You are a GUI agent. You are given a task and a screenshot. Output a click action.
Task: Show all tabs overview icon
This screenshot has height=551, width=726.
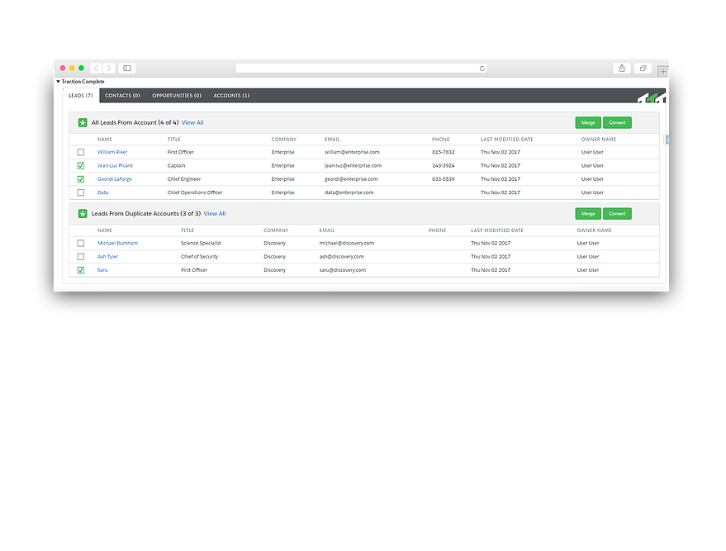click(643, 68)
